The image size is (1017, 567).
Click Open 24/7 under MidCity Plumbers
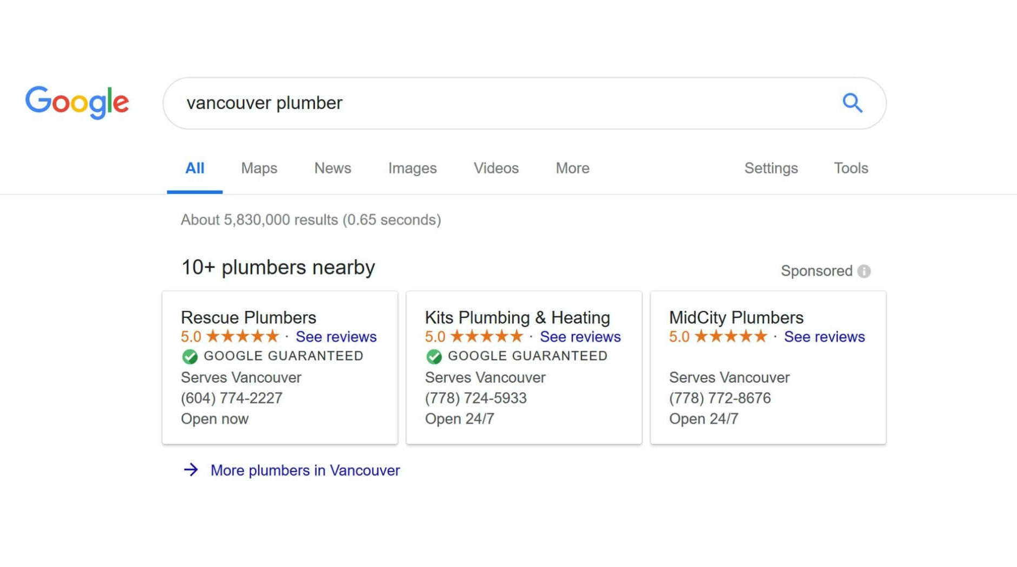[703, 419]
